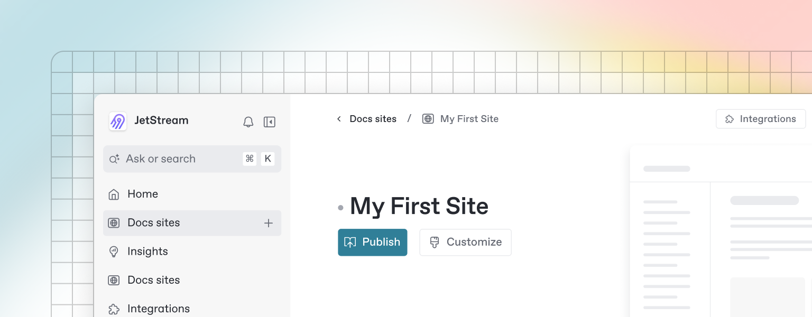Go to Home in the sidebar

click(142, 194)
